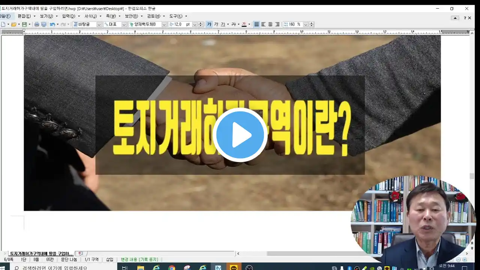Viewport: 480px width, 270px height.
Task: Open the 도구(K) menu
Action: [176, 16]
